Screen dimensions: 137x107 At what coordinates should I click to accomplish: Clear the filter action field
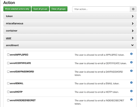point(133,9)
